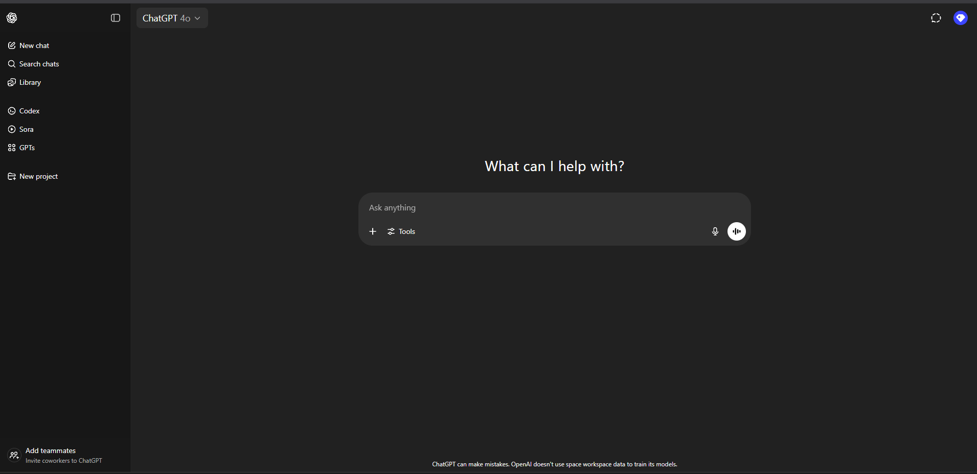Click the Tools sliders icon
The height and width of the screenshot is (474, 977).
[x=391, y=231]
